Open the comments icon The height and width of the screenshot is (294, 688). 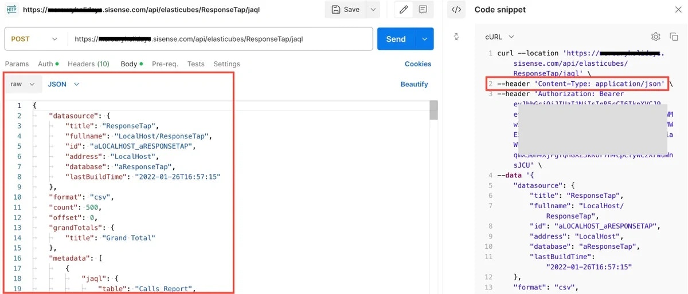click(x=423, y=9)
